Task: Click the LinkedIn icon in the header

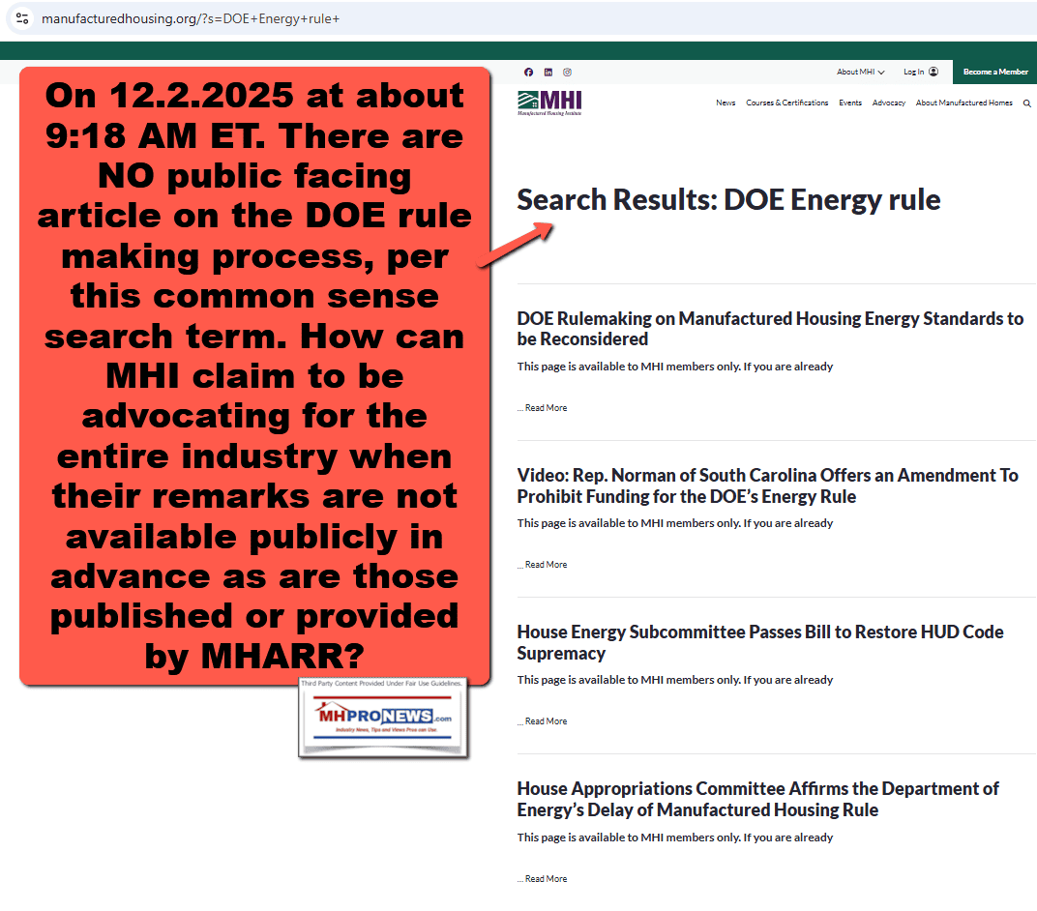Action: tap(548, 72)
